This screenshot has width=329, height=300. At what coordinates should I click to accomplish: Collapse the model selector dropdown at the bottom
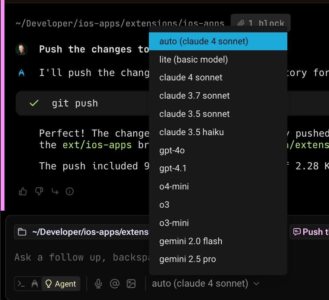tap(205, 284)
